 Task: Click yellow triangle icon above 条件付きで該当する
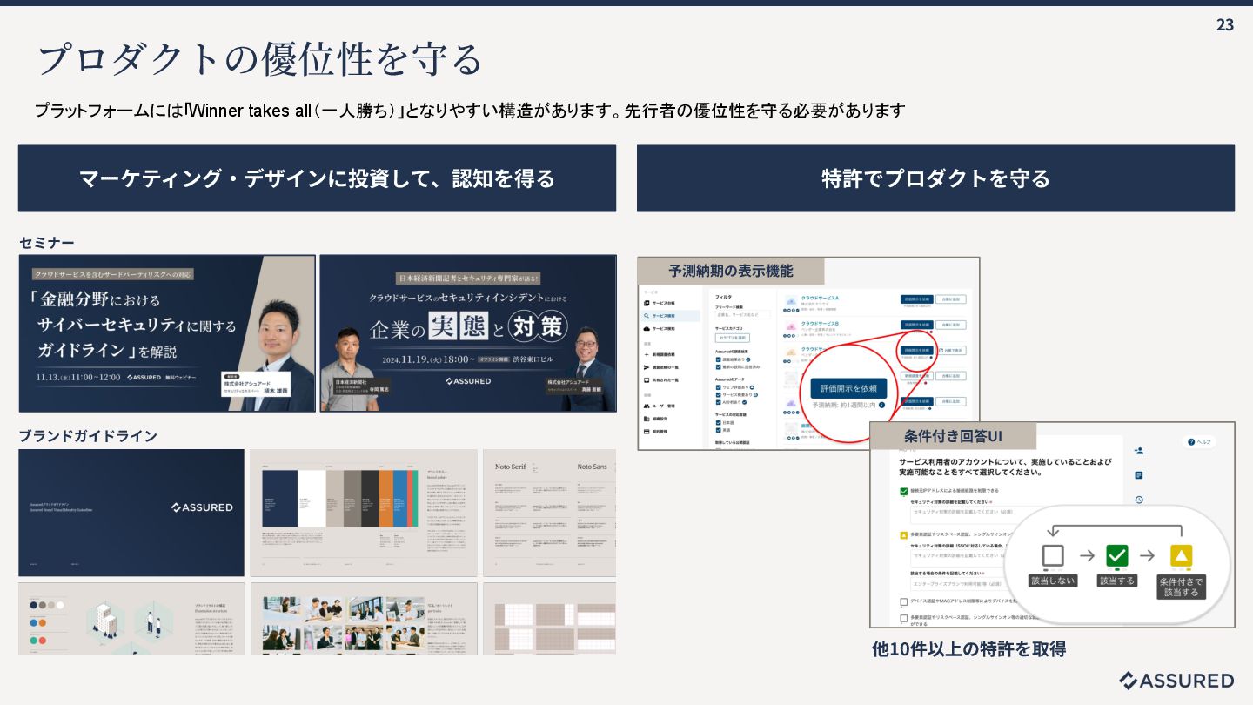pyautogui.click(x=1182, y=555)
